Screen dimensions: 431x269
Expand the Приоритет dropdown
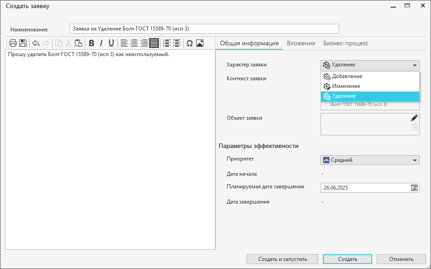click(x=414, y=161)
